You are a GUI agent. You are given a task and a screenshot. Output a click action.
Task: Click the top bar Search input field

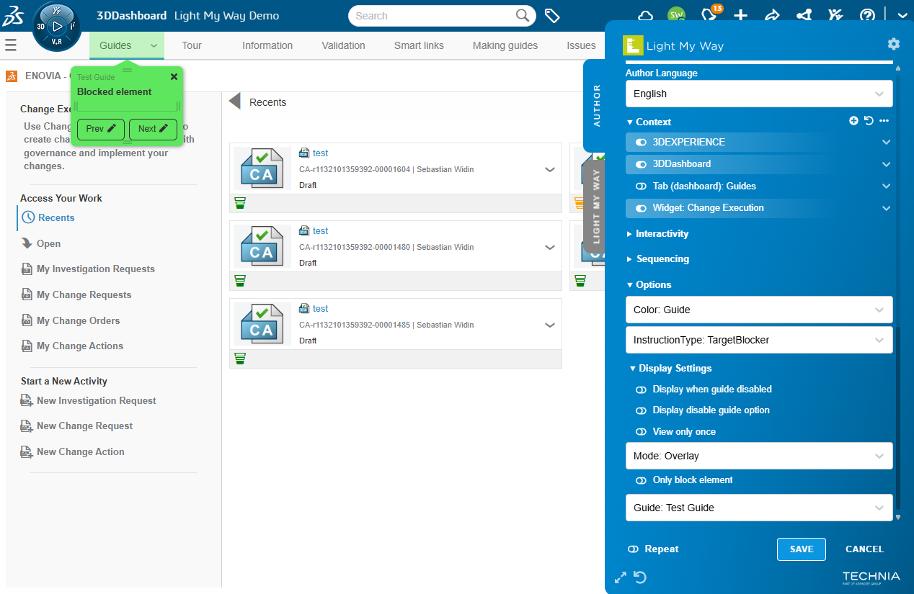(x=432, y=16)
